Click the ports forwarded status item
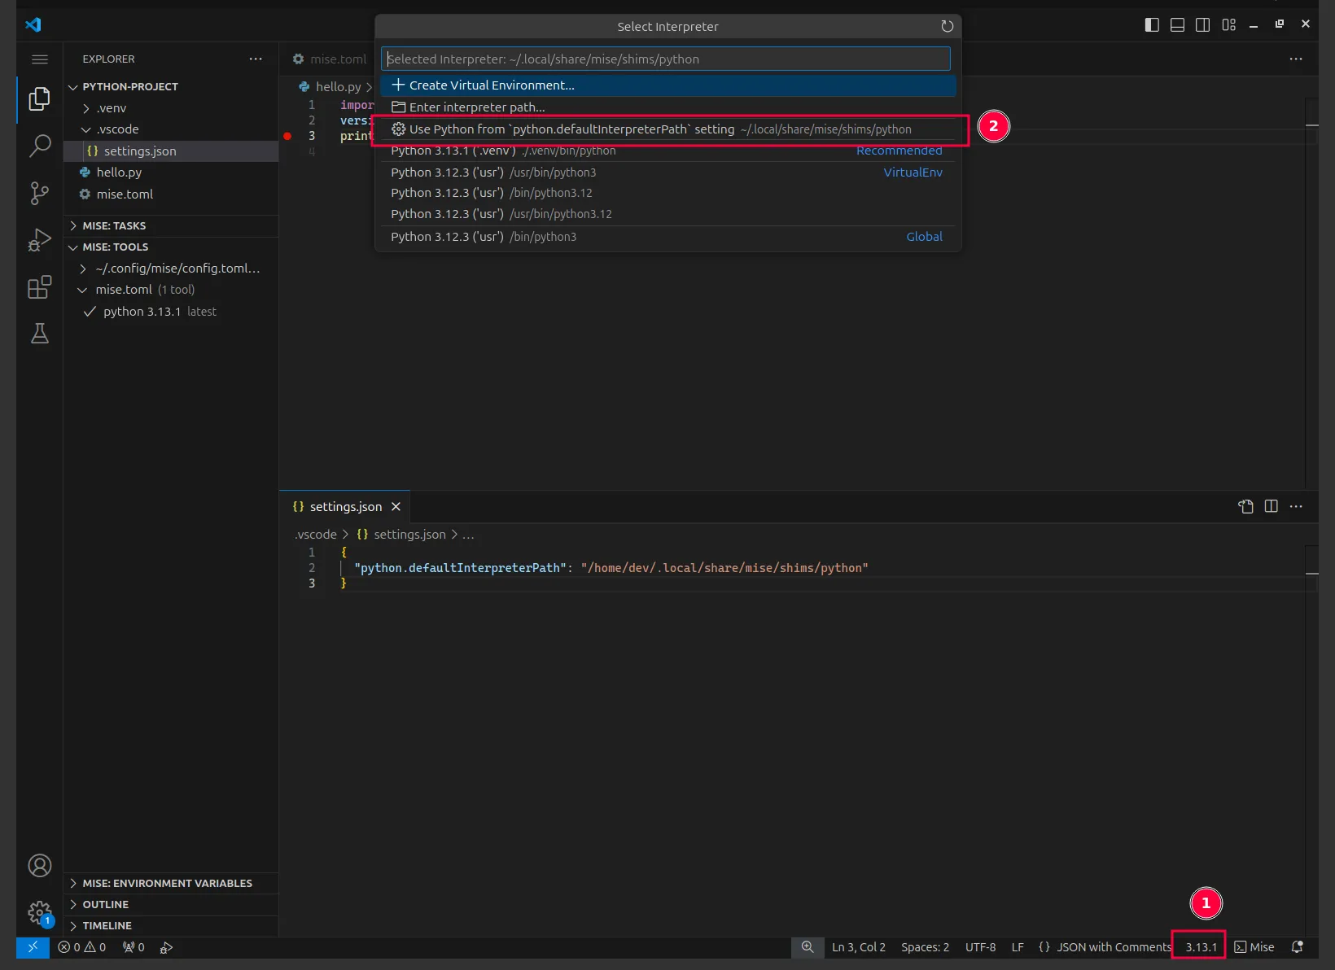Viewport: 1335px width, 970px height. [x=133, y=947]
